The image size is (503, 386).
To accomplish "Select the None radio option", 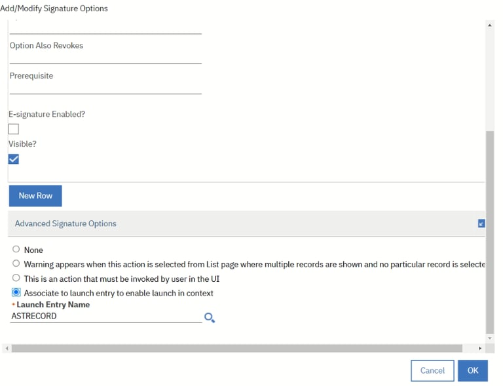I will [x=16, y=249].
